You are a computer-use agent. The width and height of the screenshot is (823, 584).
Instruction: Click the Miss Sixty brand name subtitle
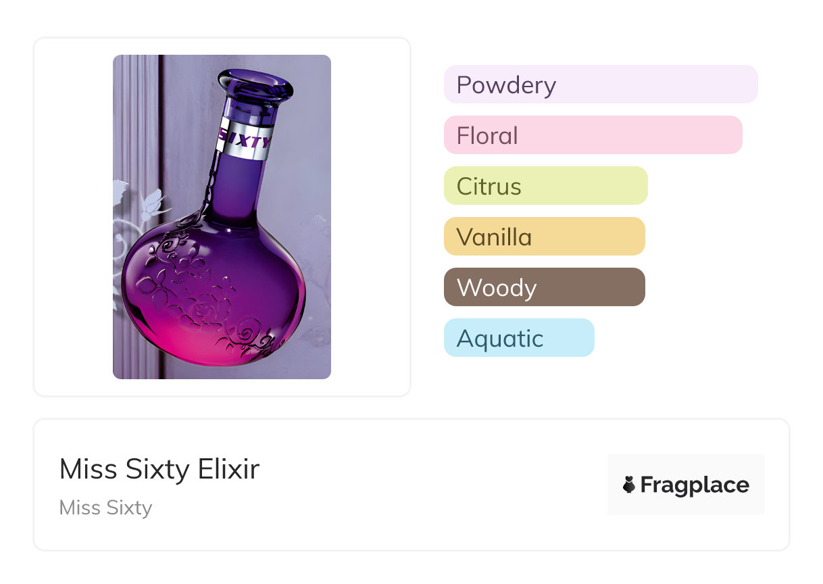tap(106, 508)
